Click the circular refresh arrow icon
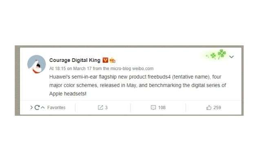 (x=37, y=108)
